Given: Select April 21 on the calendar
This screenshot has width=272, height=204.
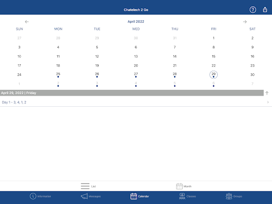Looking at the screenshot, I should point(175,65).
